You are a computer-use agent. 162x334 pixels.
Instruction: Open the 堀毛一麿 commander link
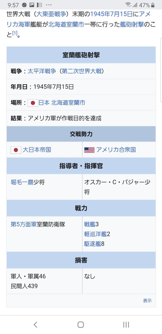22,182
